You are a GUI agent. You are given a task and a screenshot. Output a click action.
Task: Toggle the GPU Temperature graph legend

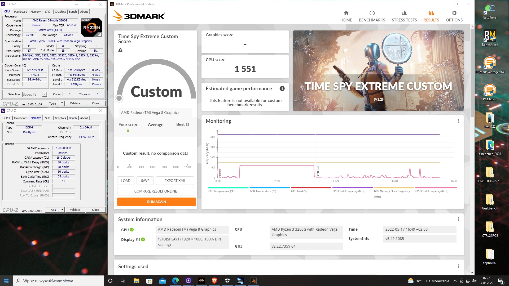click(x=269, y=190)
